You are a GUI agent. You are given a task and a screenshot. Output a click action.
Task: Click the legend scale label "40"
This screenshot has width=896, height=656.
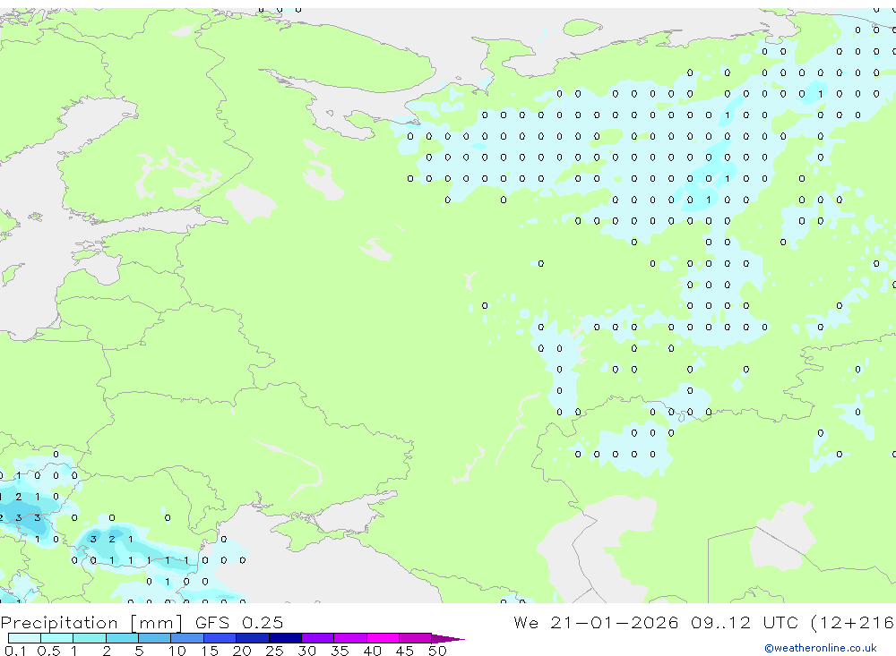tap(372, 651)
